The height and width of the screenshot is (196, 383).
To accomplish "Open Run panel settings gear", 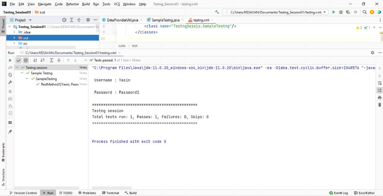I will point(372,53).
